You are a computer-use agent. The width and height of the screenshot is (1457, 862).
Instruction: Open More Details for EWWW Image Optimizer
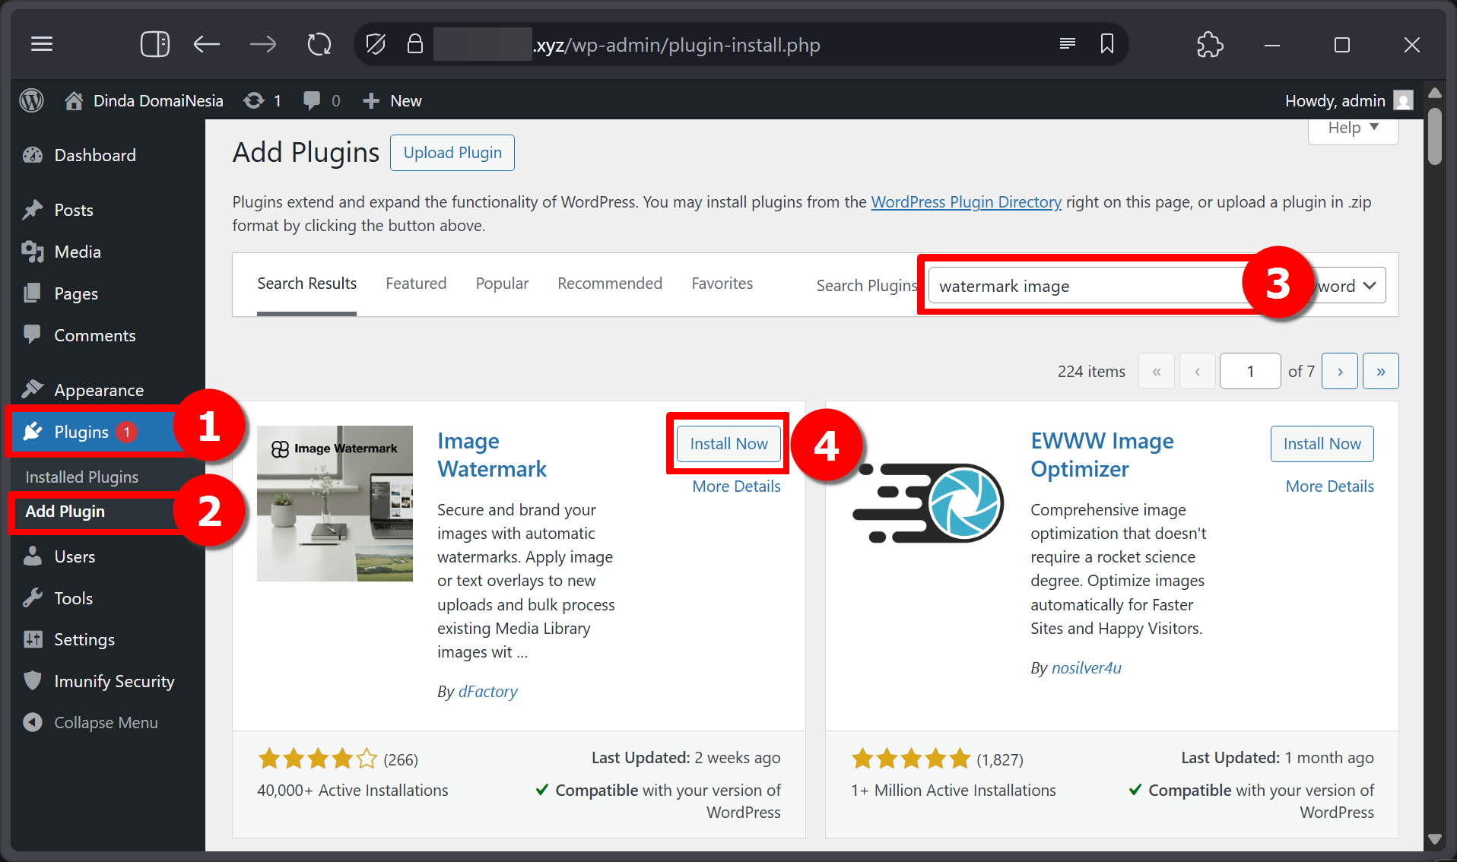click(x=1329, y=486)
